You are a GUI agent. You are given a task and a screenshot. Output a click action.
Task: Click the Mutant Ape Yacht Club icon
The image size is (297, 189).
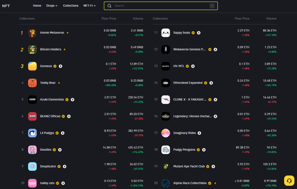pos(165,166)
